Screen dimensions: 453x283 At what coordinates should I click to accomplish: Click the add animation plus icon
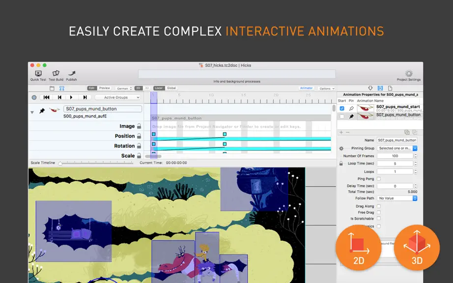point(341,132)
